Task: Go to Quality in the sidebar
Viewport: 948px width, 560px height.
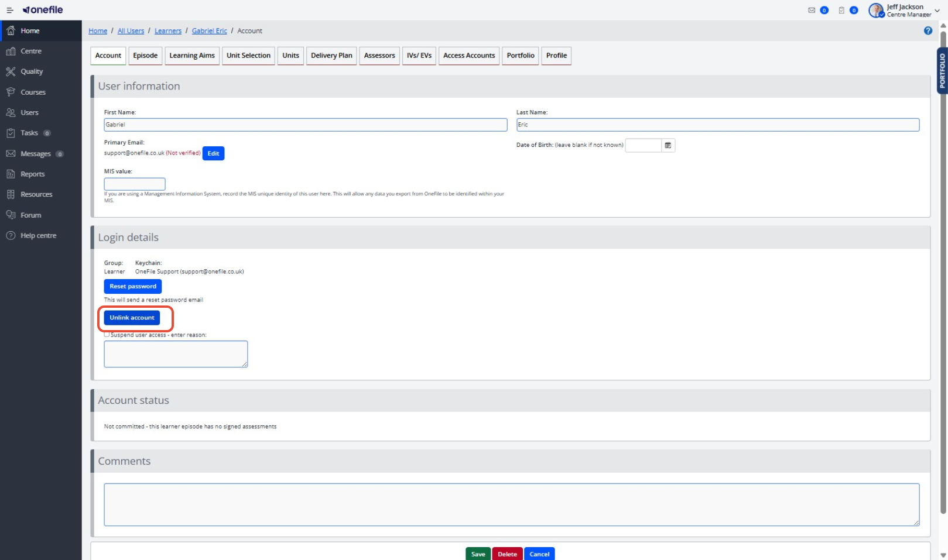Action: [41, 71]
